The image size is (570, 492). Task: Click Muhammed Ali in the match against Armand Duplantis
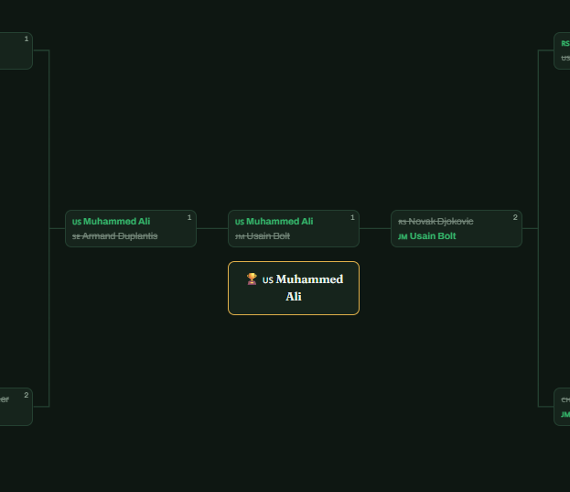116,221
